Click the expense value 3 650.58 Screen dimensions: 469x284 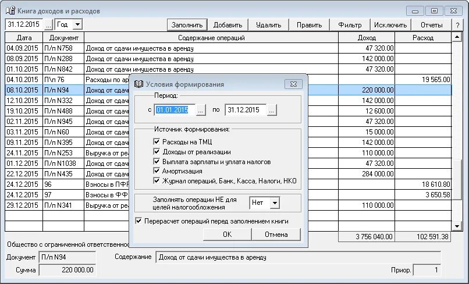[x=423, y=195]
